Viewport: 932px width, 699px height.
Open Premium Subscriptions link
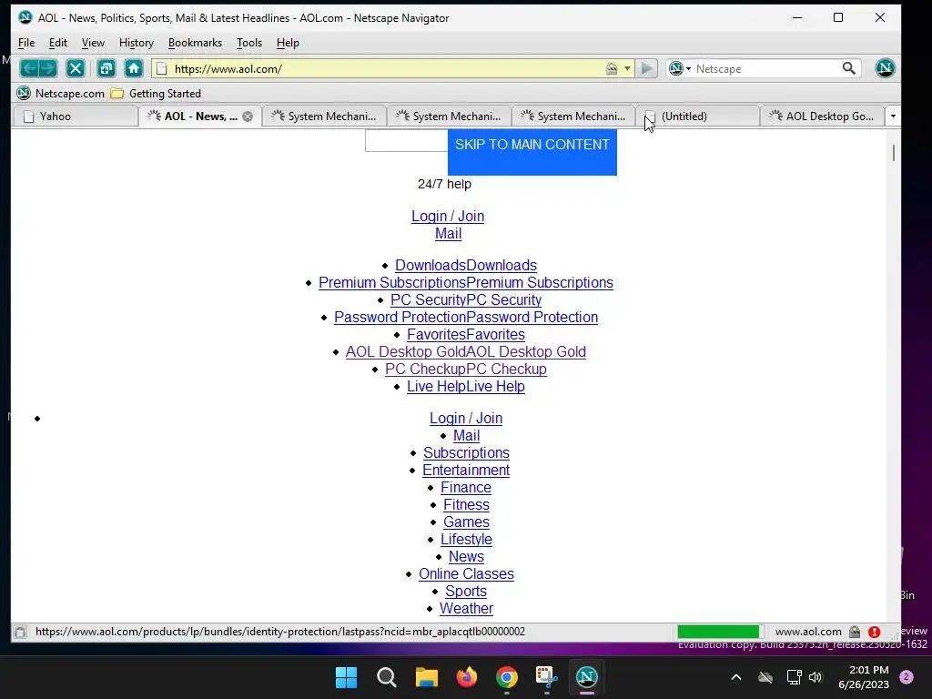point(466,283)
